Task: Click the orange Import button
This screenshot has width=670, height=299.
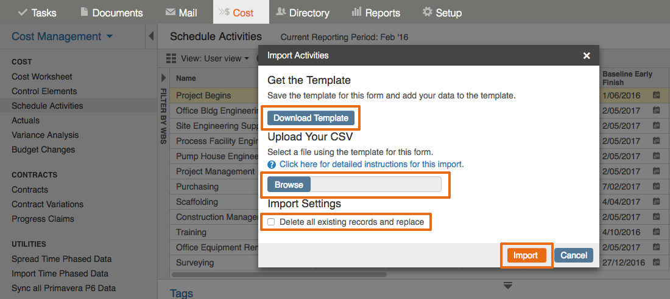Action: (526, 255)
